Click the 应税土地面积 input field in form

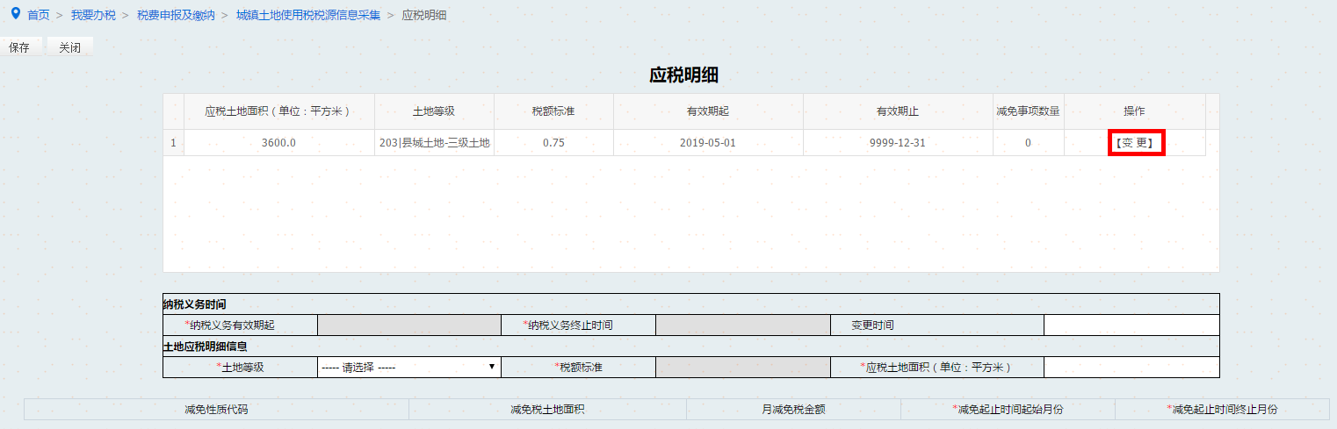pos(1131,368)
